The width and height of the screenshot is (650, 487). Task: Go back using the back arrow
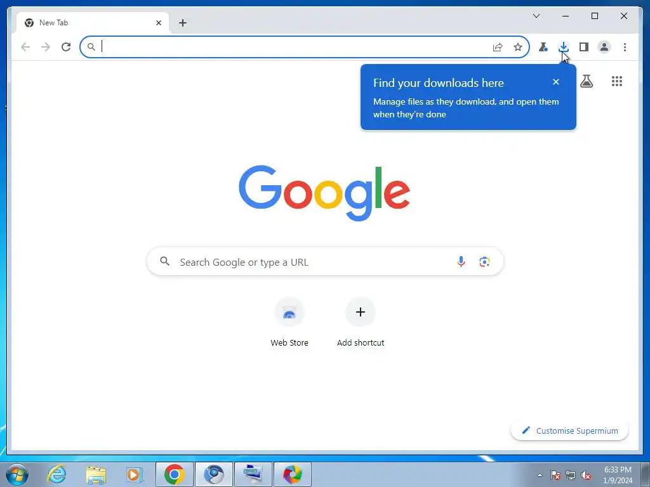point(25,47)
